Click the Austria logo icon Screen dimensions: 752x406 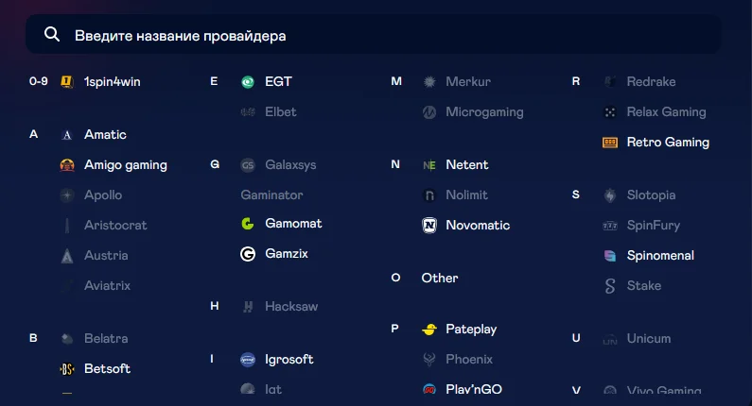(67, 256)
